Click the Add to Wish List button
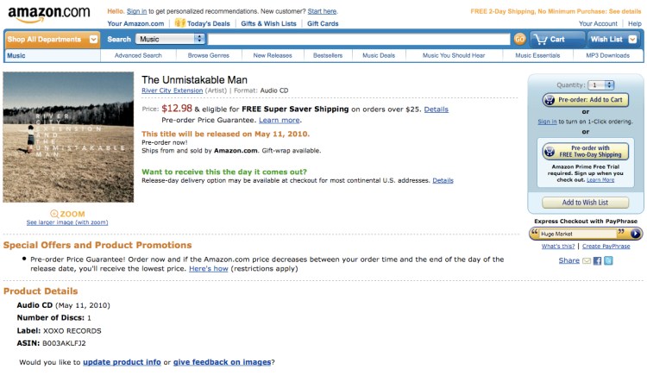This screenshot has width=647, height=375. (x=586, y=203)
